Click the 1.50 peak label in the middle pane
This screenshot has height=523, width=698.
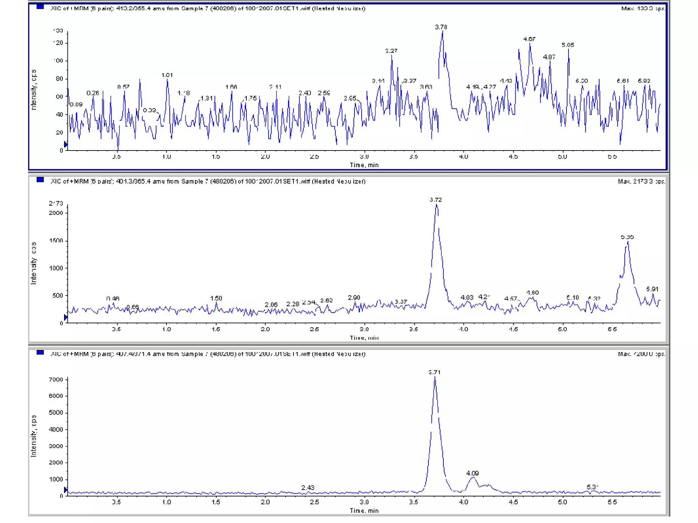pos(216,298)
